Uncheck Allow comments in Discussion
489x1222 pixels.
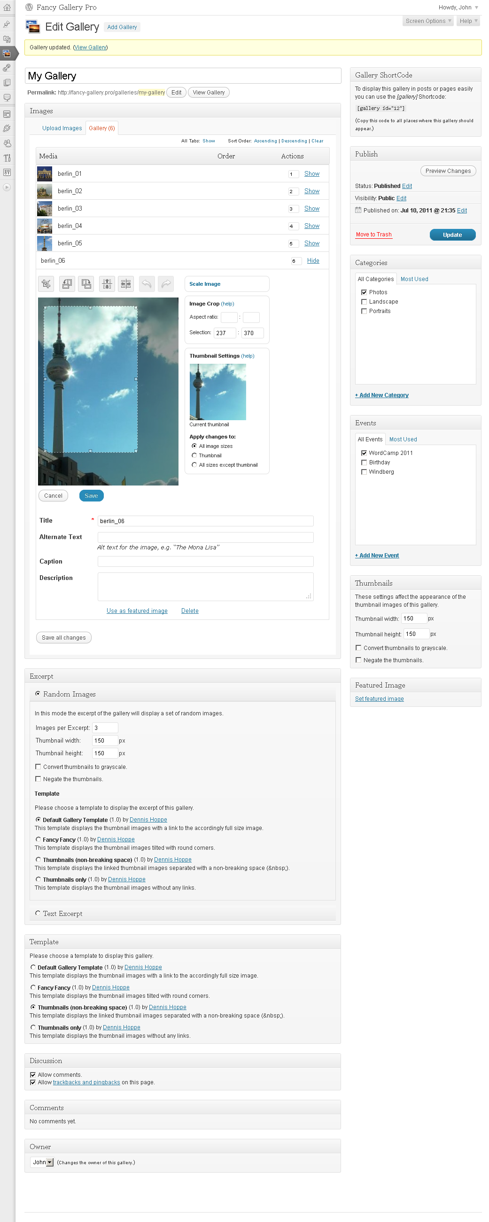coord(33,1074)
